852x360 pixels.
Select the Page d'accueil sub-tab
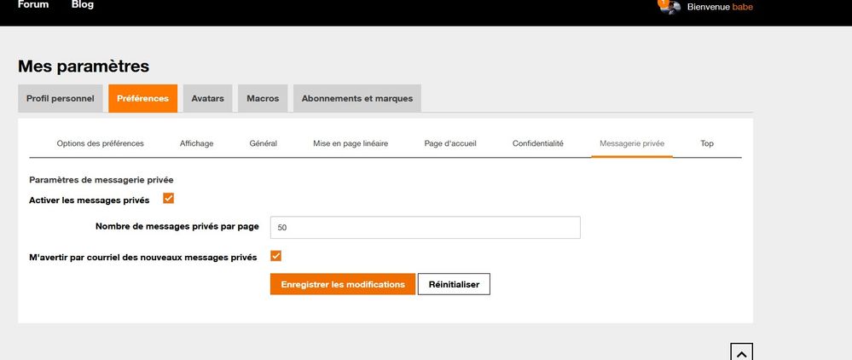449,143
